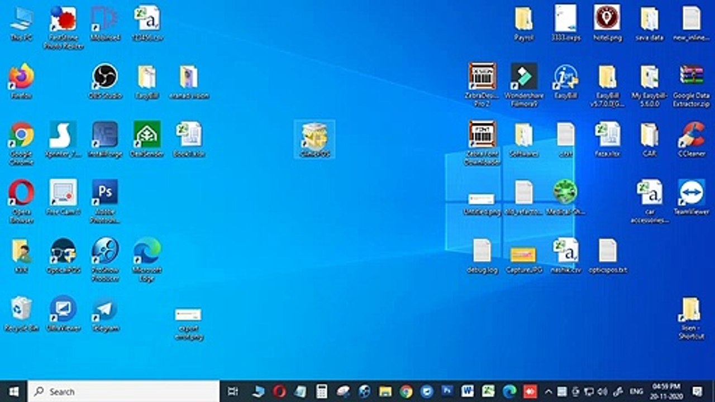Select hotel.png image file
Screen dimensions: 715x402
[x=607, y=23]
